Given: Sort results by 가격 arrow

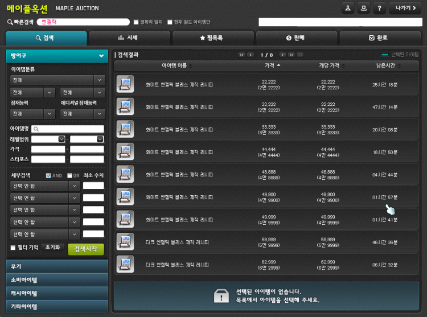Looking at the screenshot, I should [278, 65].
